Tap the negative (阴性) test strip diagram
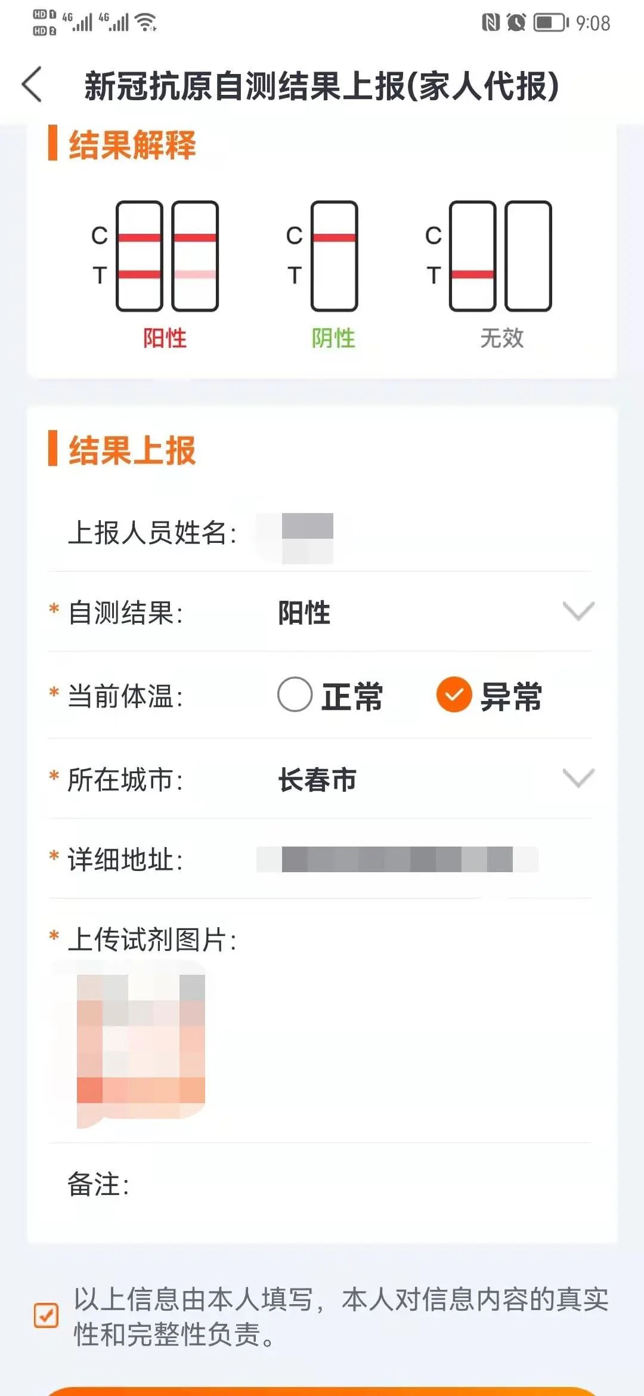644x1396 pixels. coord(334,257)
